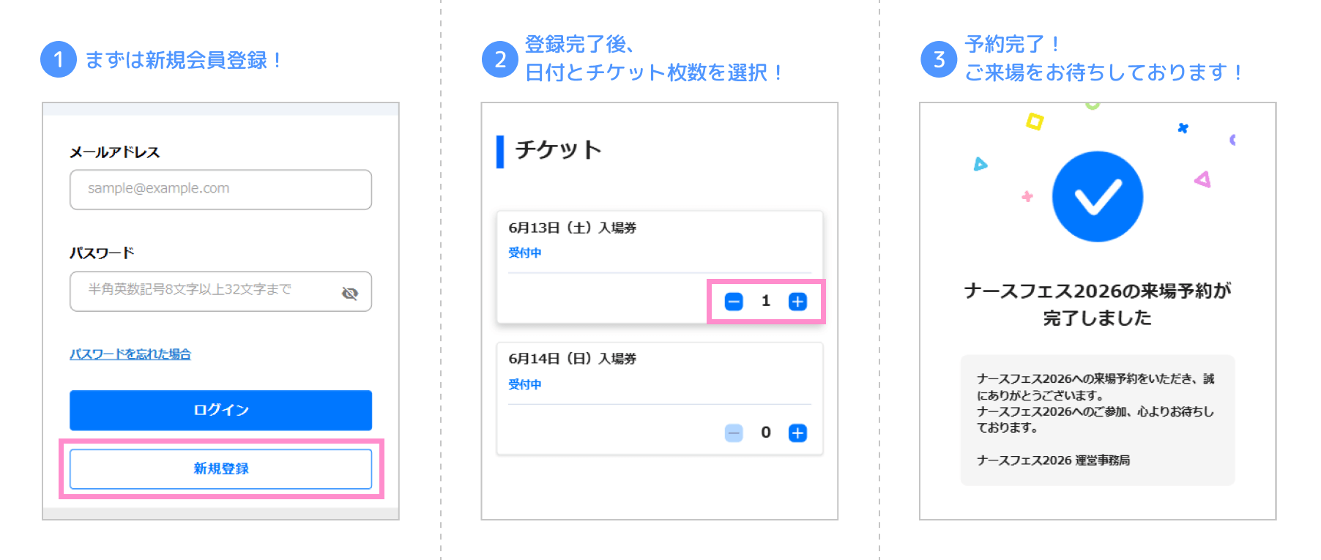The width and height of the screenshot is (1321, 560).
Task: Click the minus icon for June 14 tickets
Action: pyautogui.click(x=734, y=433)
